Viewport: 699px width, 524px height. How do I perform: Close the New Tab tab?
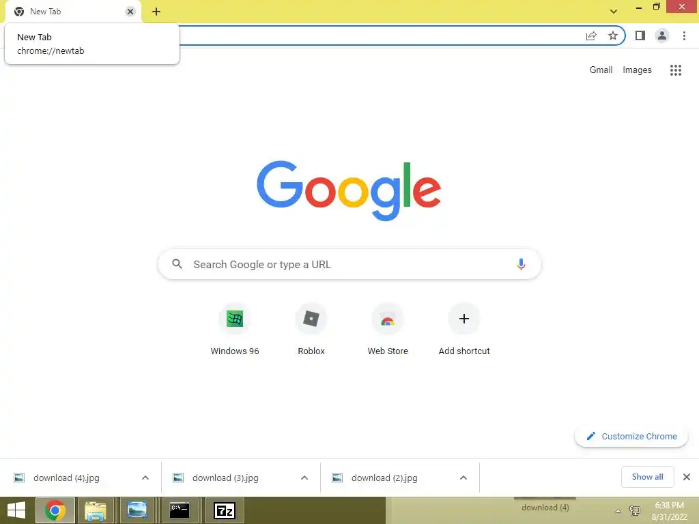click(130, 12)
